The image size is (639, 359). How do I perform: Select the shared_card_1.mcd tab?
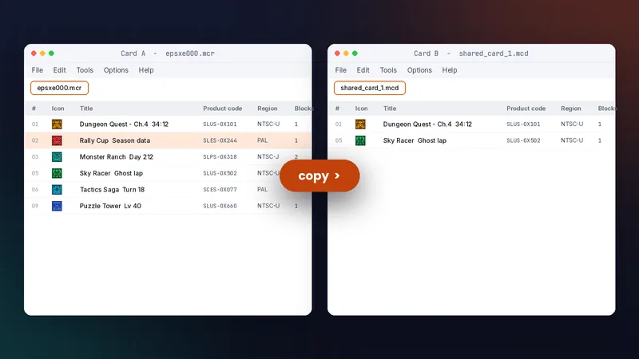coord(370,88)
